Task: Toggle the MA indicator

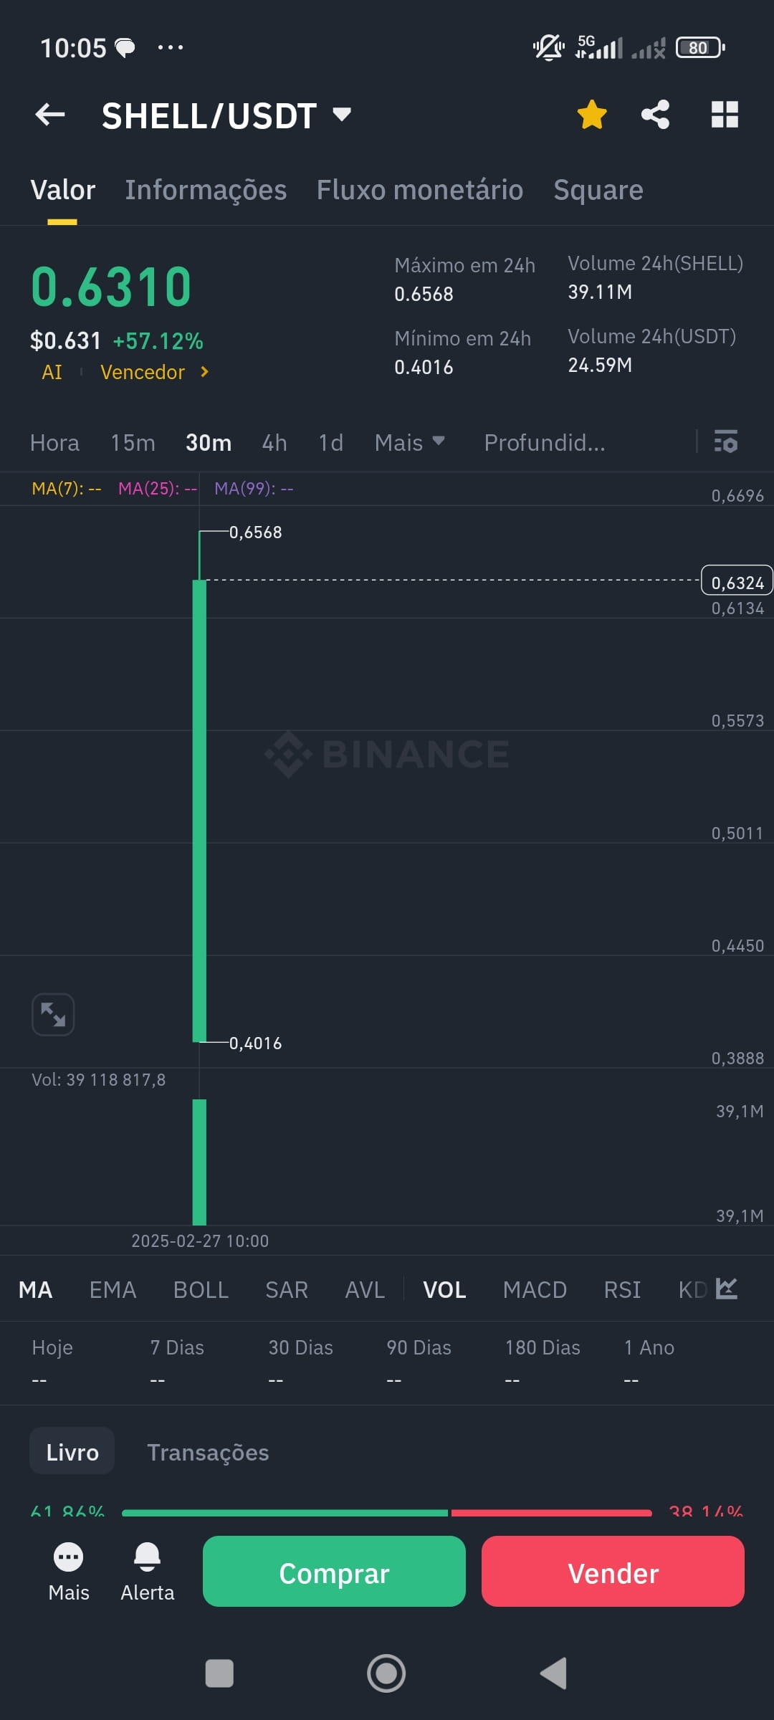Action: tap(35, 1290)
